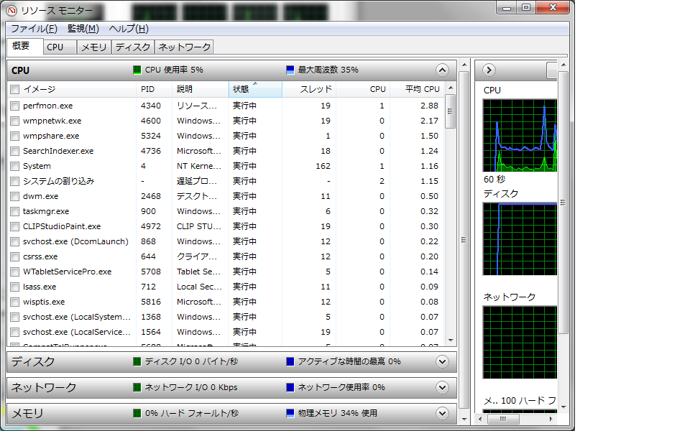The image size is (690, 431).
Task: Click the Resource Monitor title bar icon
Action: pyautogui.click(x=12, y=10)
